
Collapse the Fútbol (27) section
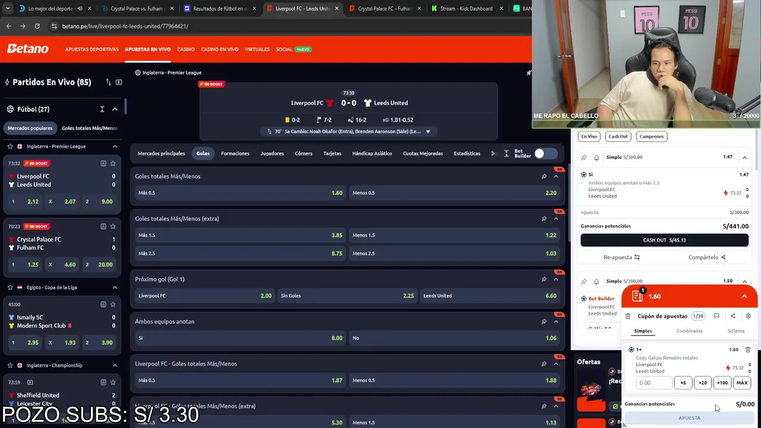(x=115, y=109)
